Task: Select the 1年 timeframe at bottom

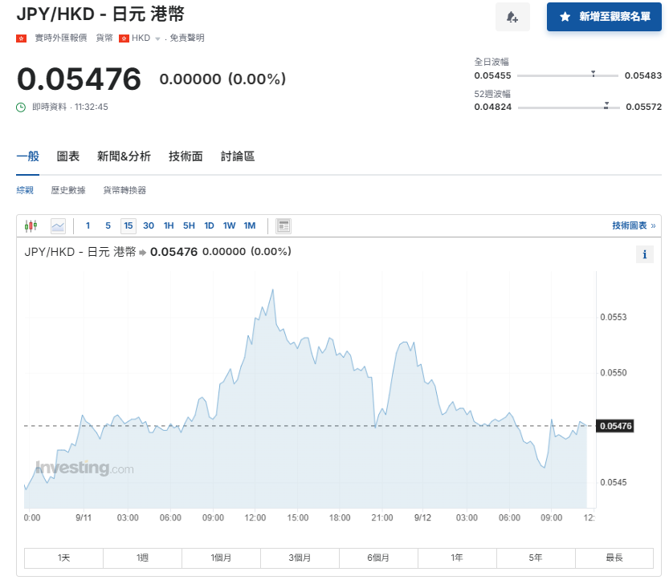Action: click(457, 558)
